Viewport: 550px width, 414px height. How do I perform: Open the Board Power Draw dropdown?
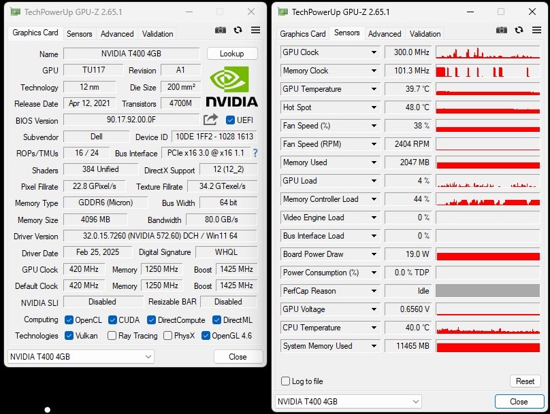(374, 254)
